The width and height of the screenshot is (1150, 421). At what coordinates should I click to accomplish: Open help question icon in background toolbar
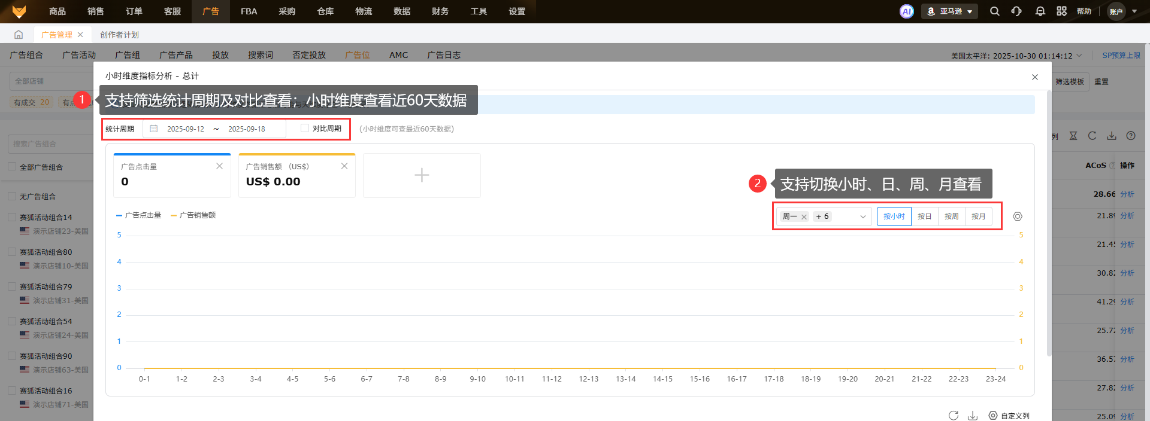click(1131, 136)
